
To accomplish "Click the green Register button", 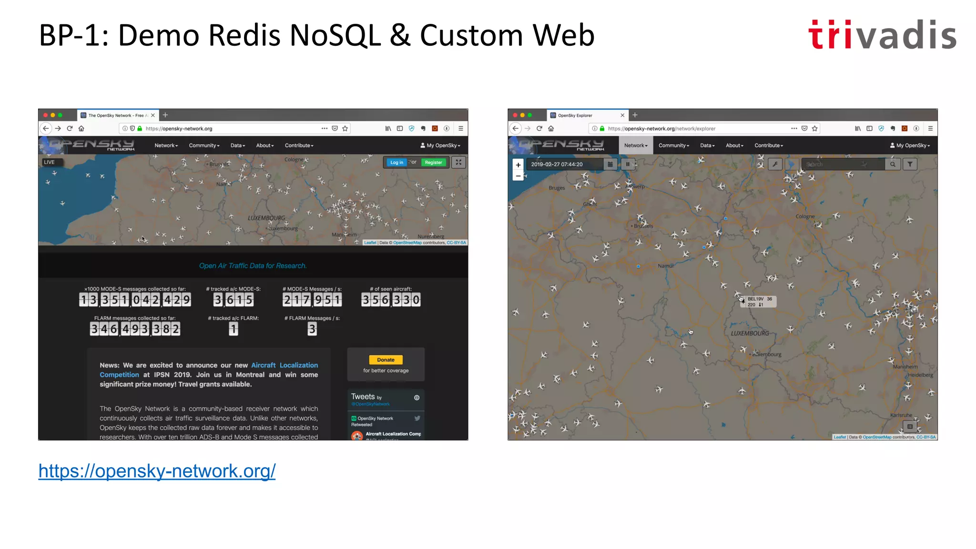I will coord(433,163).
